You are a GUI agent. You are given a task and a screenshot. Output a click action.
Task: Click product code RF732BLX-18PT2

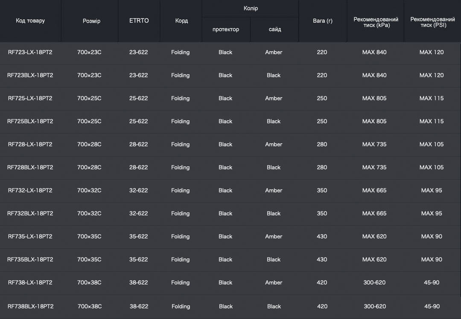pyautogui.click(x=30, y=214)
